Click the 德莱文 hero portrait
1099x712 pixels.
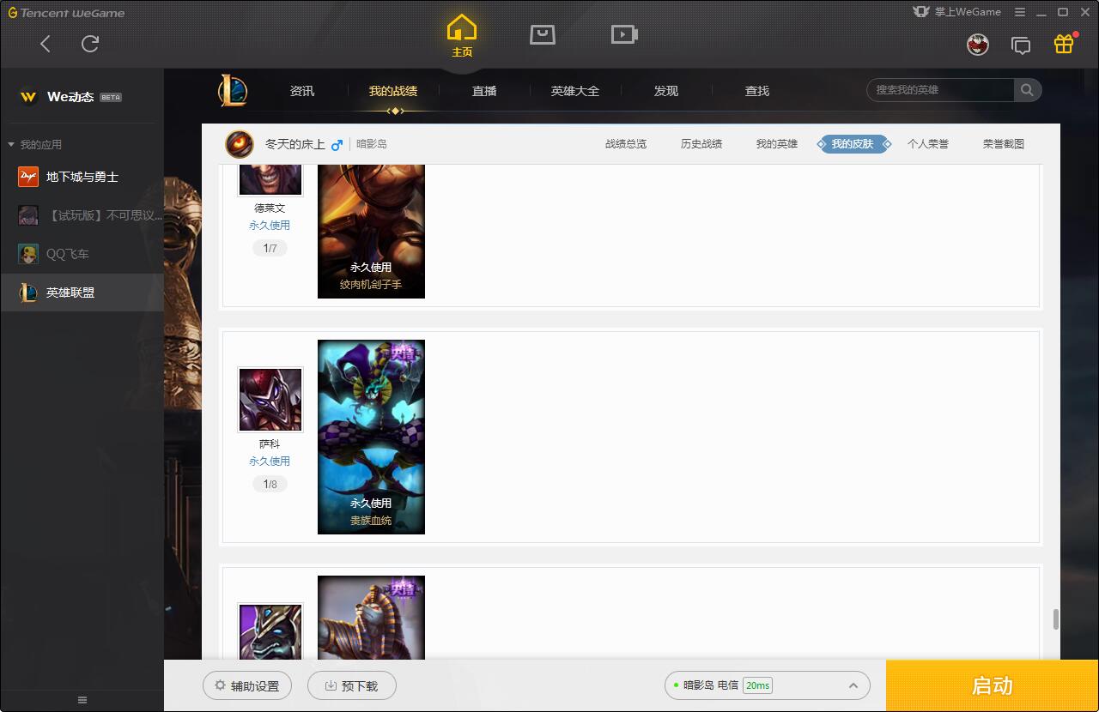(270, 179)
